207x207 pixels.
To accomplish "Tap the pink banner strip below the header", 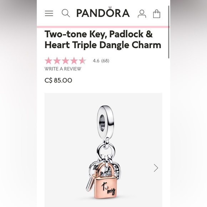I will (103, 27).
